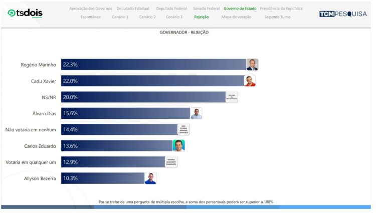Click the 'Votaria em qualquer um' icon
376x213 pixels.
tap(171, 162)
